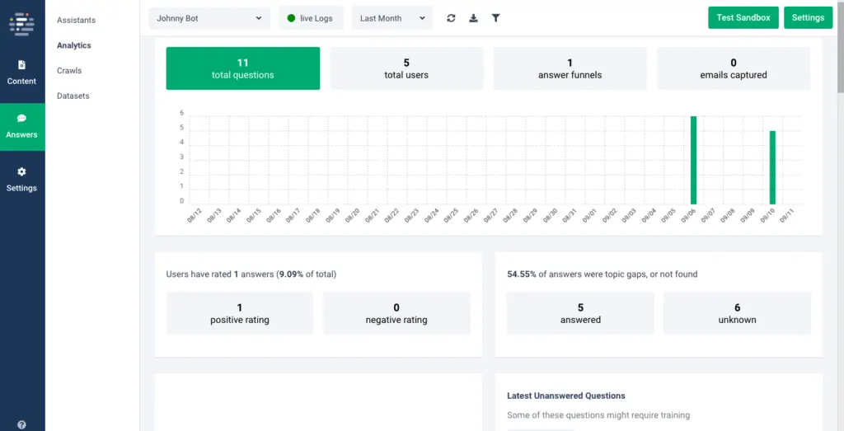Click the green Settings button
This screenshot has width=844, height=431.
(808, 18)
